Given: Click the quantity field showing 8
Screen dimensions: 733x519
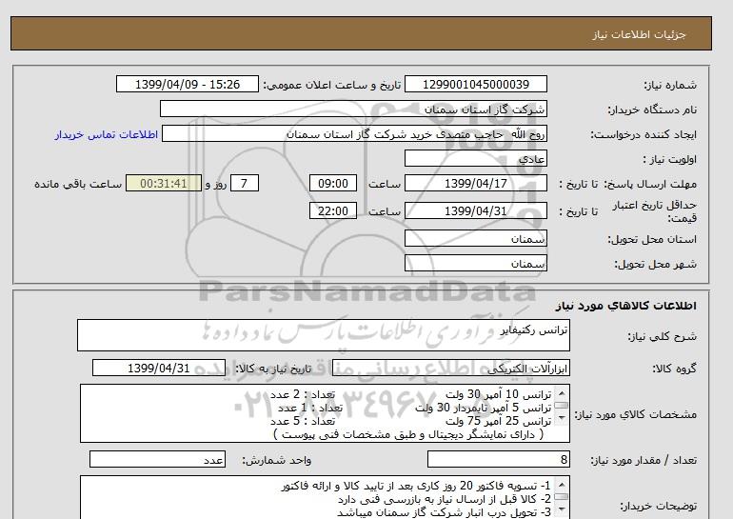Looking at the screenshot, I should click(498, 459).
